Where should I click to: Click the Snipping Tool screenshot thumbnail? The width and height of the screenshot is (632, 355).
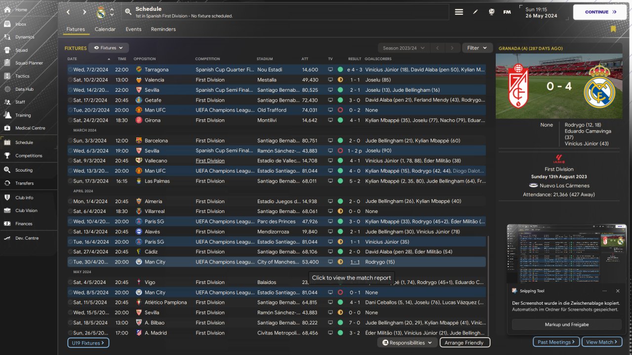point(566,253)
